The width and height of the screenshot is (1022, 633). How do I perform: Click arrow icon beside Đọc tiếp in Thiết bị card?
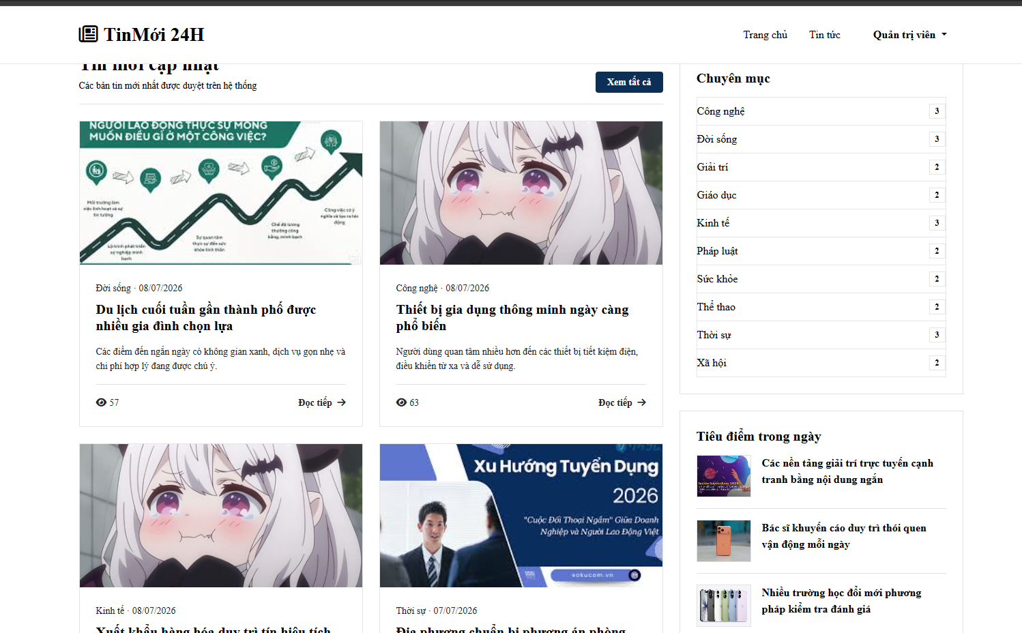click(x=642, y=402)
